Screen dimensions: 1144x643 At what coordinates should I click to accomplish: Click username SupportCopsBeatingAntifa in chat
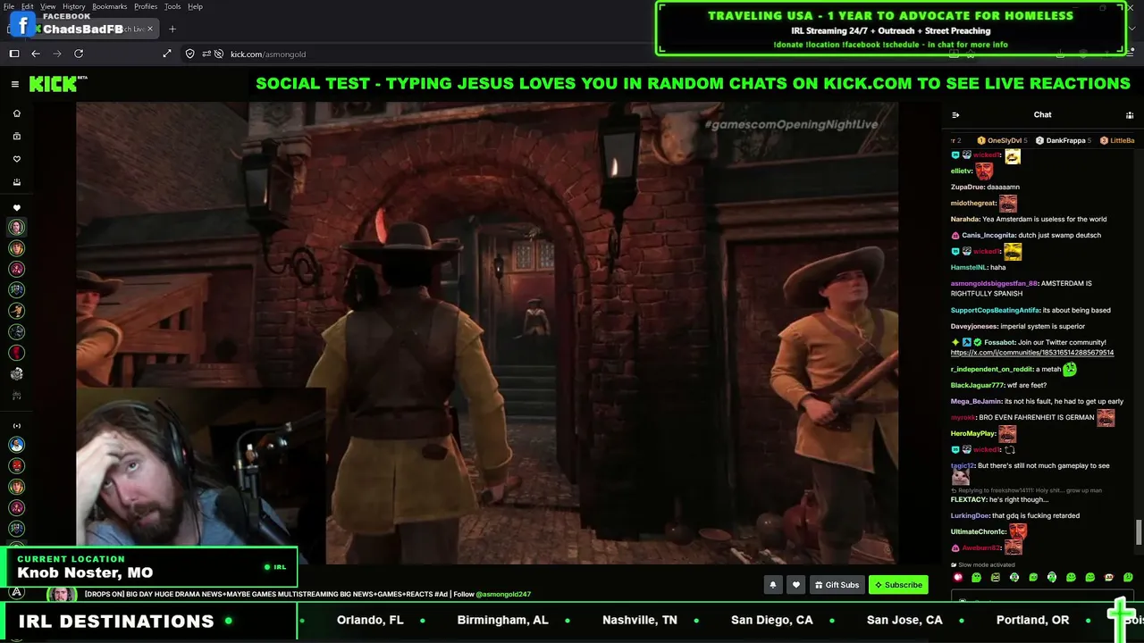[x=995, y=310]
